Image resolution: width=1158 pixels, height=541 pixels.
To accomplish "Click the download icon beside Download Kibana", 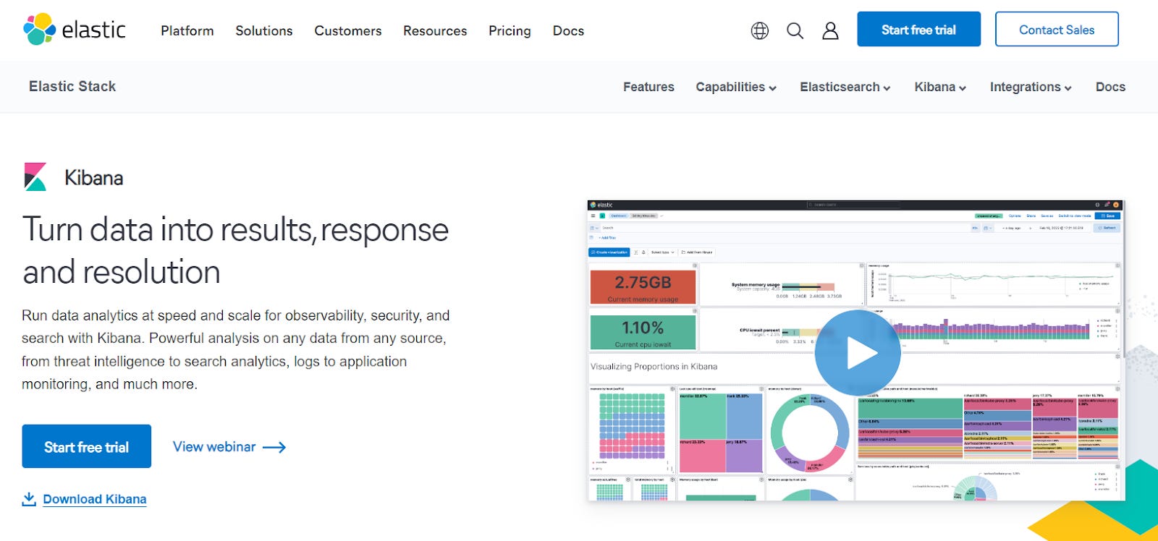I will 29,499.
